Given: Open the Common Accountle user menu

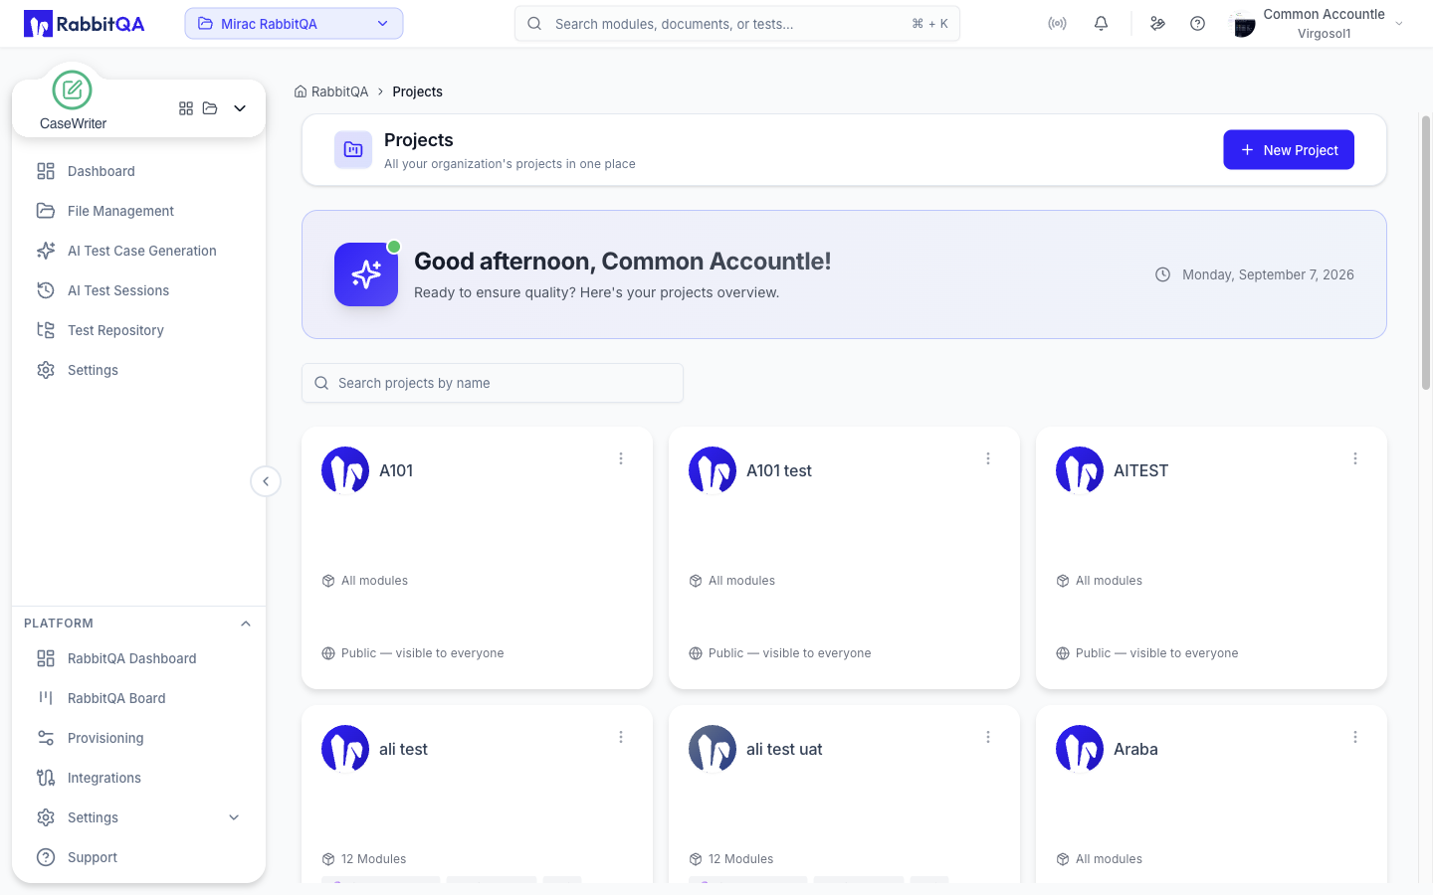Looking at the screenshot, I should 1317,24.
